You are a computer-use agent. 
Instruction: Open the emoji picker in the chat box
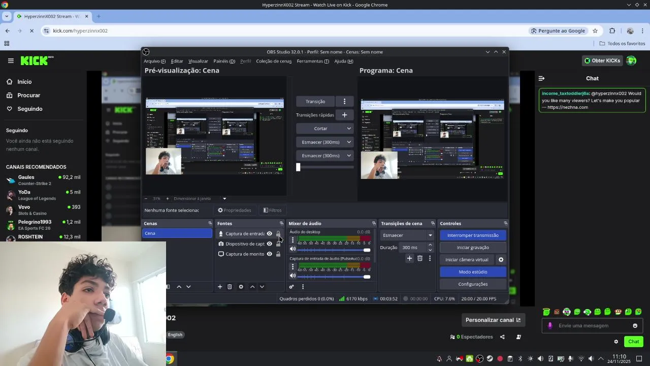(x=635, y=326)
